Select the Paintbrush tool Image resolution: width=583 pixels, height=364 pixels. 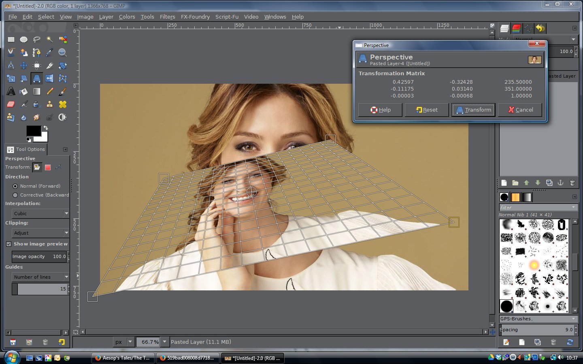pyautogui.click(x=63, y=91)
